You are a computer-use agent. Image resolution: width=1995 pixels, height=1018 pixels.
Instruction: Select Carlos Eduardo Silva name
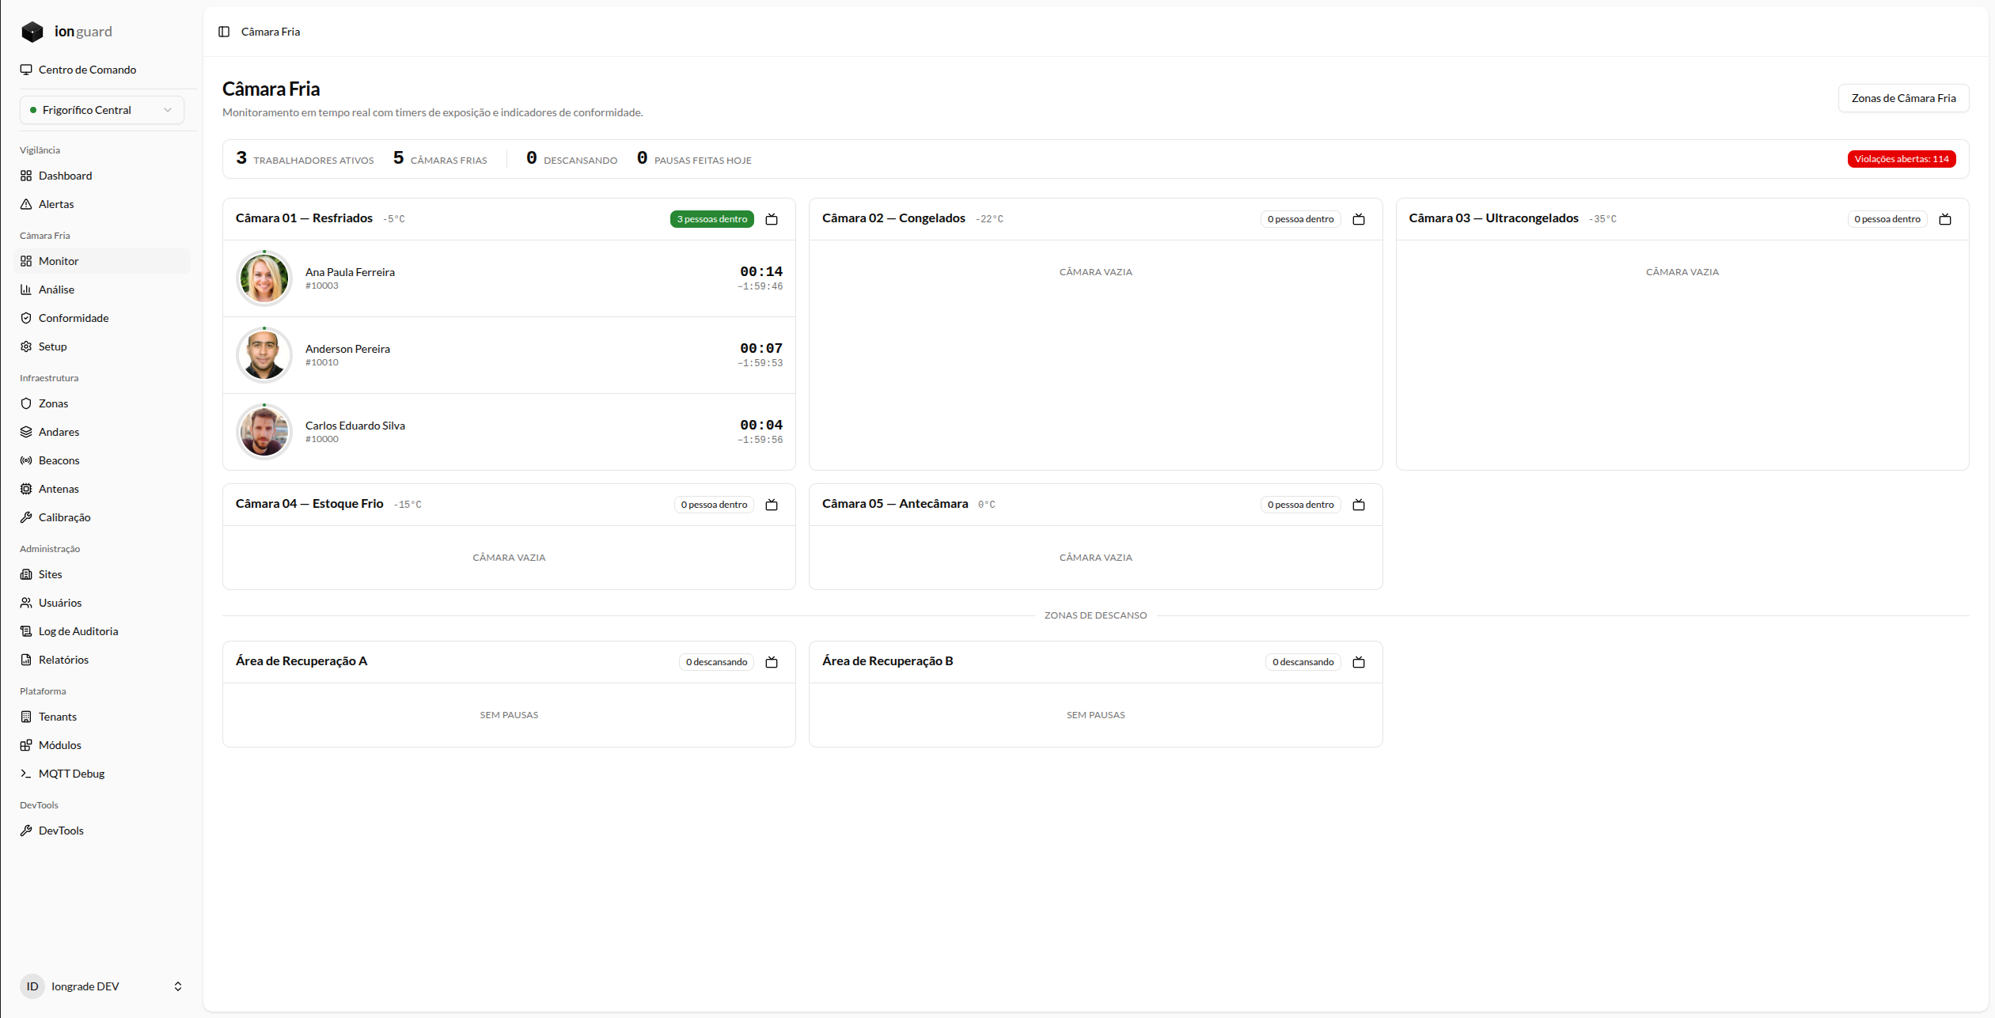tap(355, 426)
